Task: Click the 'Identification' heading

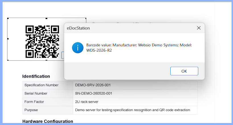Action: (36, 76)
